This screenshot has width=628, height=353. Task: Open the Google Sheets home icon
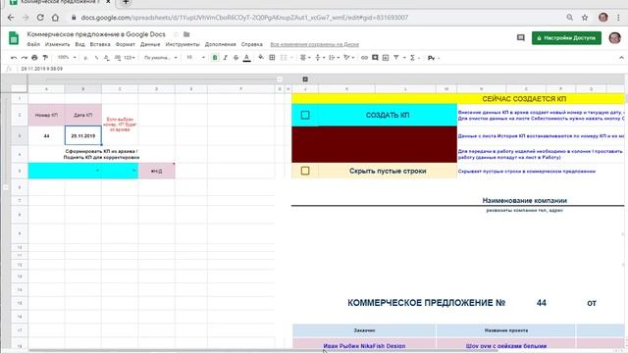click(14, 38)
